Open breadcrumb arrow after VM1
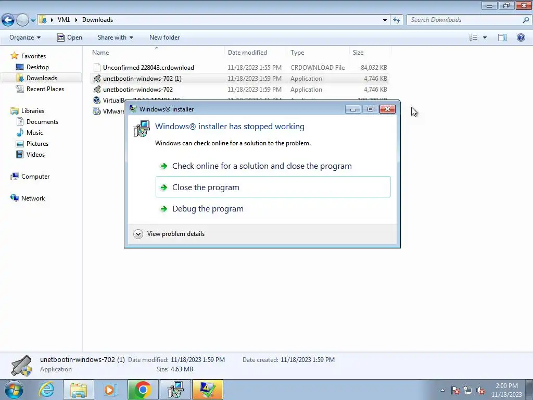 (76, 20)
